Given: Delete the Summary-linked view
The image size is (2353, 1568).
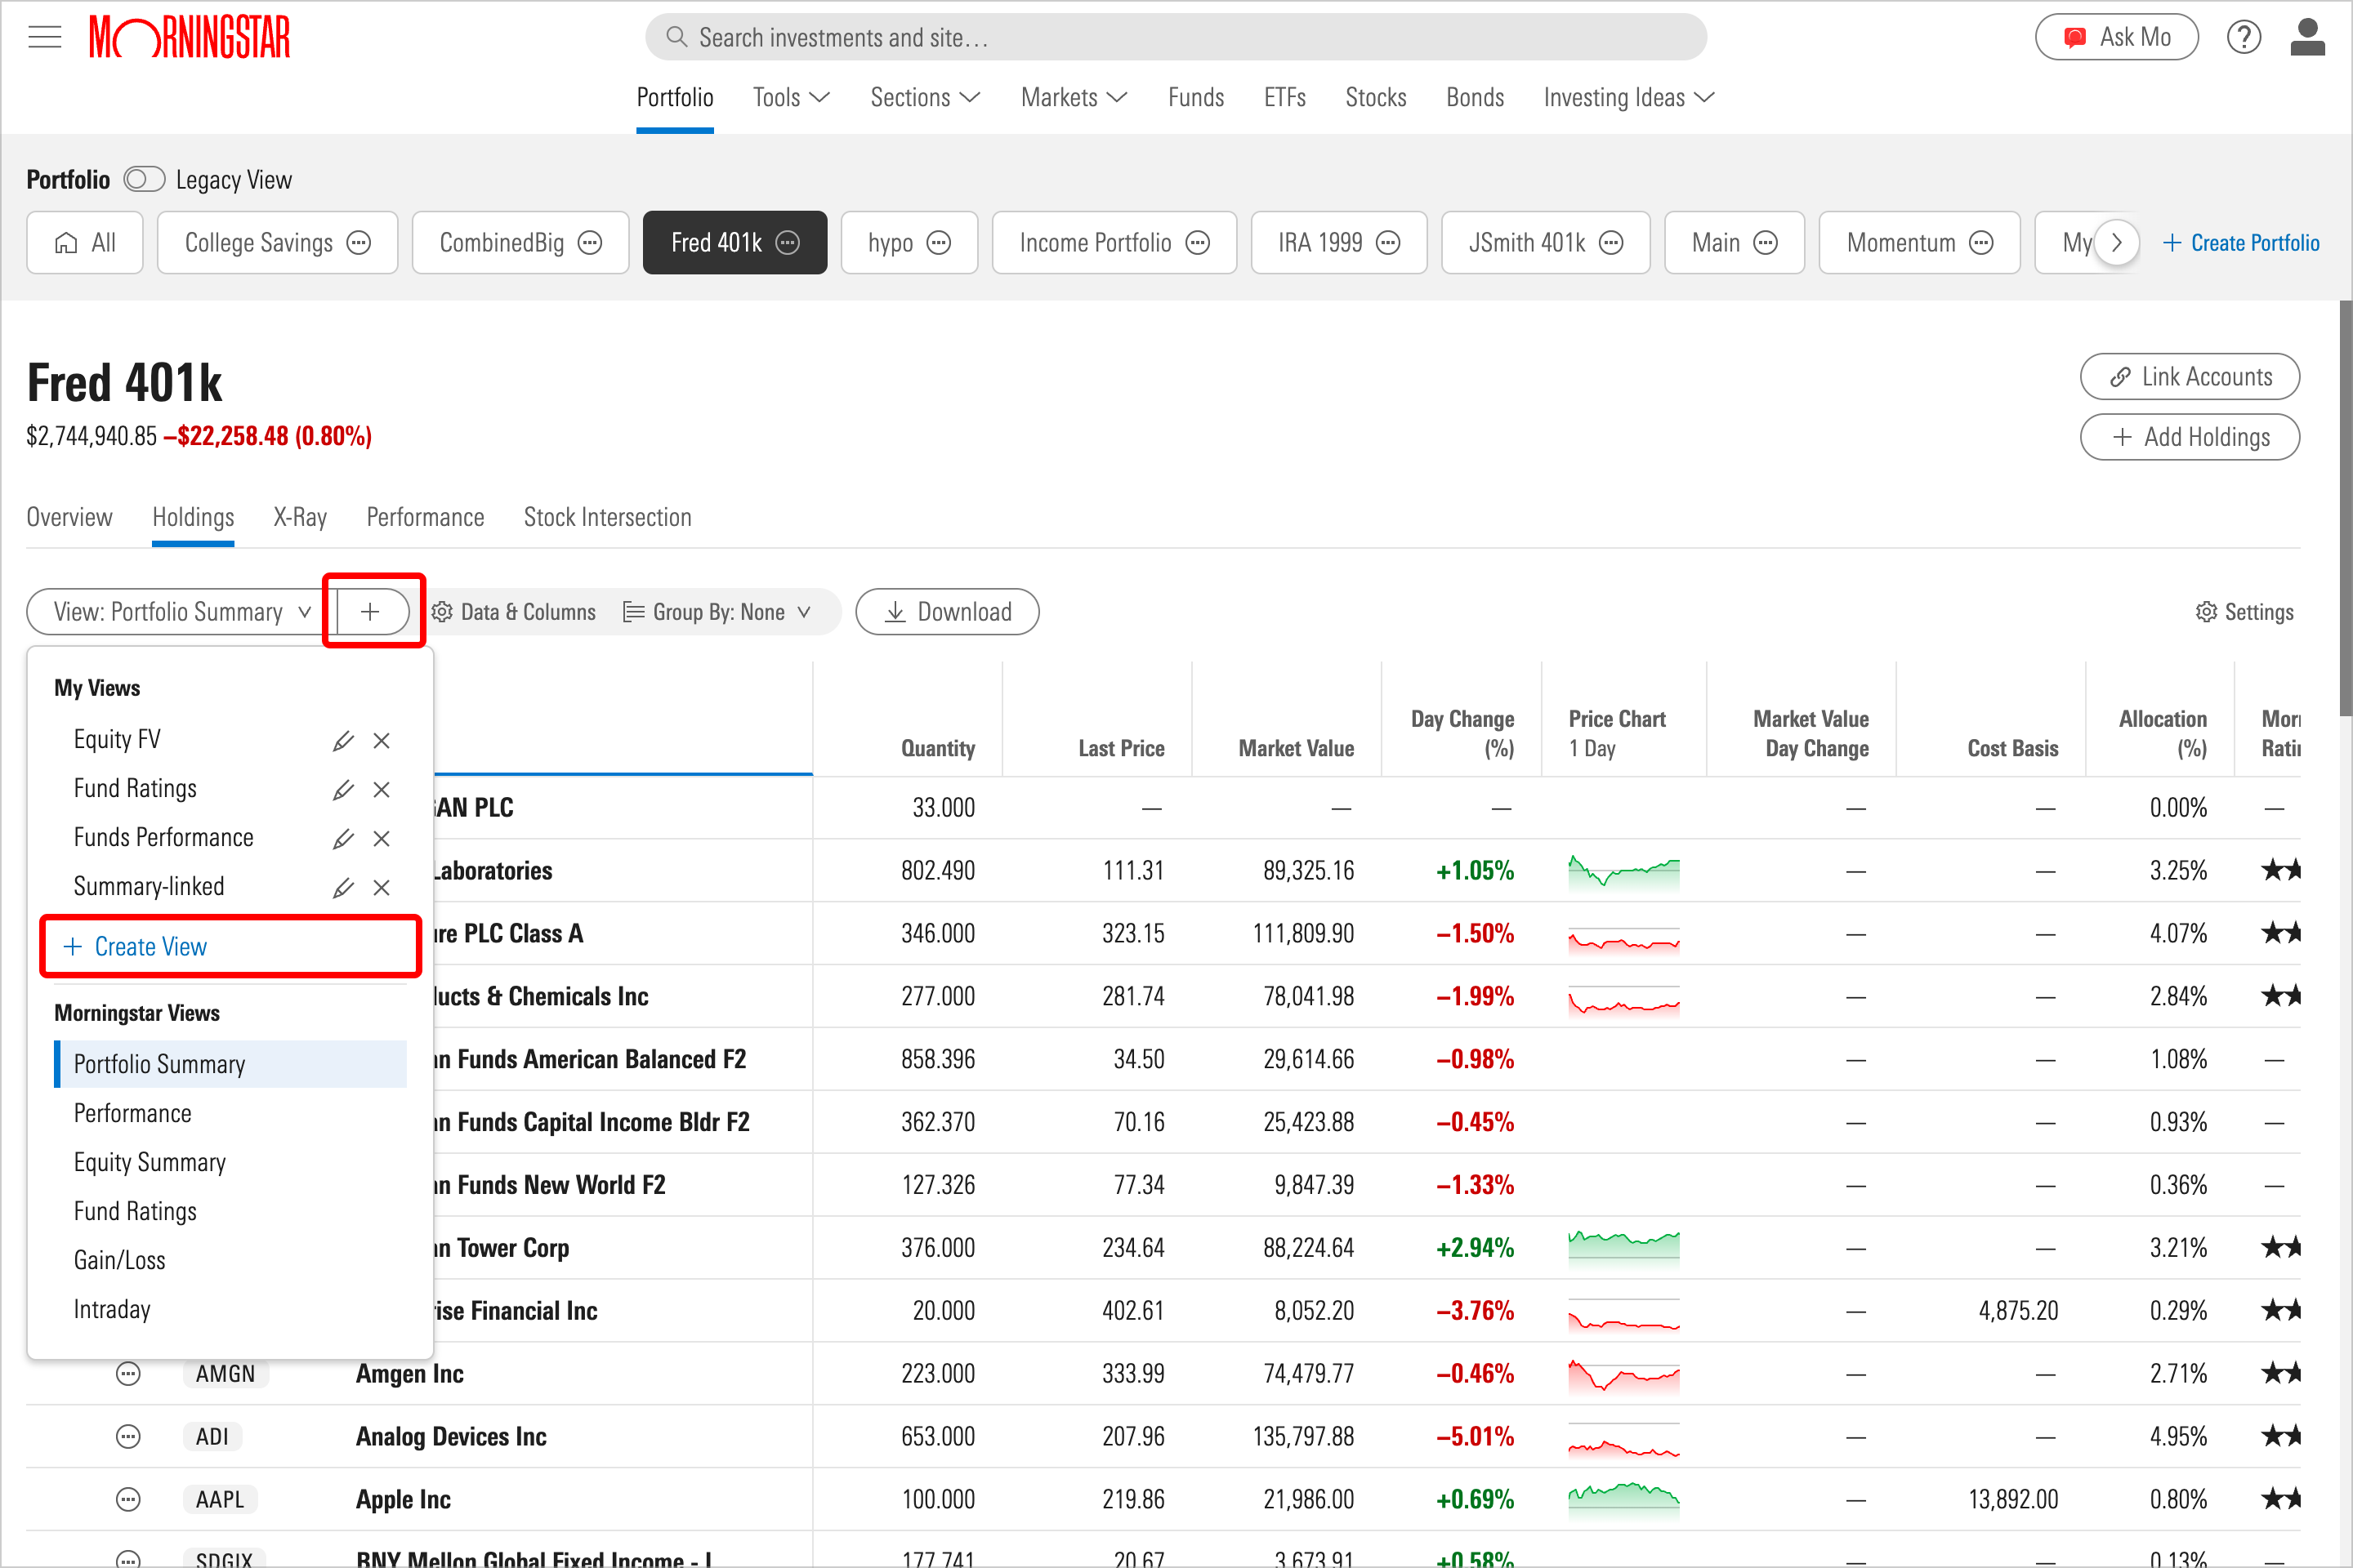Looking at the screenshot, I should [x=382, y=888].
